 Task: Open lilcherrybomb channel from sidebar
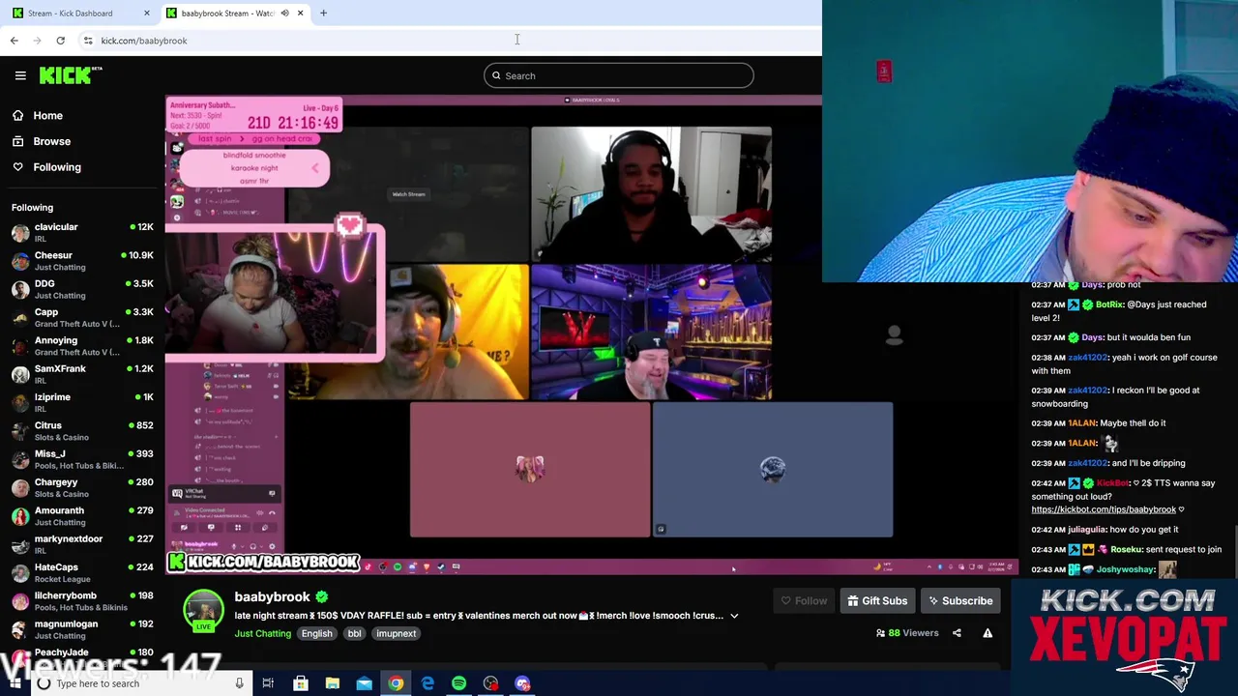tap(82, 601)
